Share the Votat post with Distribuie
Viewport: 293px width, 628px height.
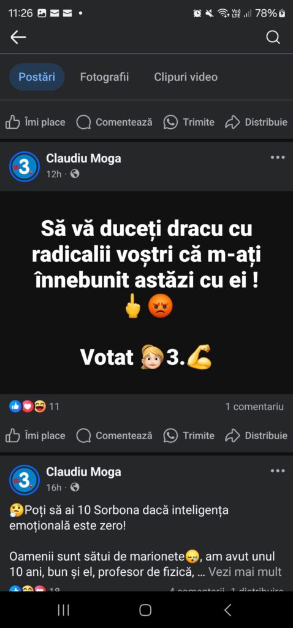[x=256, y=435]
